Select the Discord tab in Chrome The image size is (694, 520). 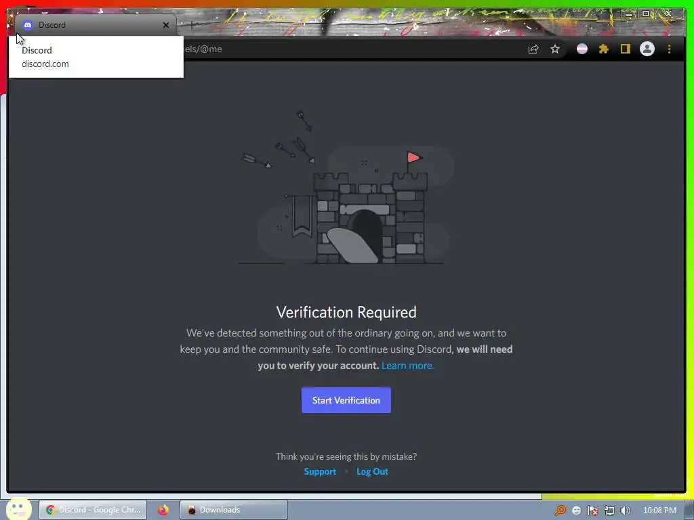(95, 25)
